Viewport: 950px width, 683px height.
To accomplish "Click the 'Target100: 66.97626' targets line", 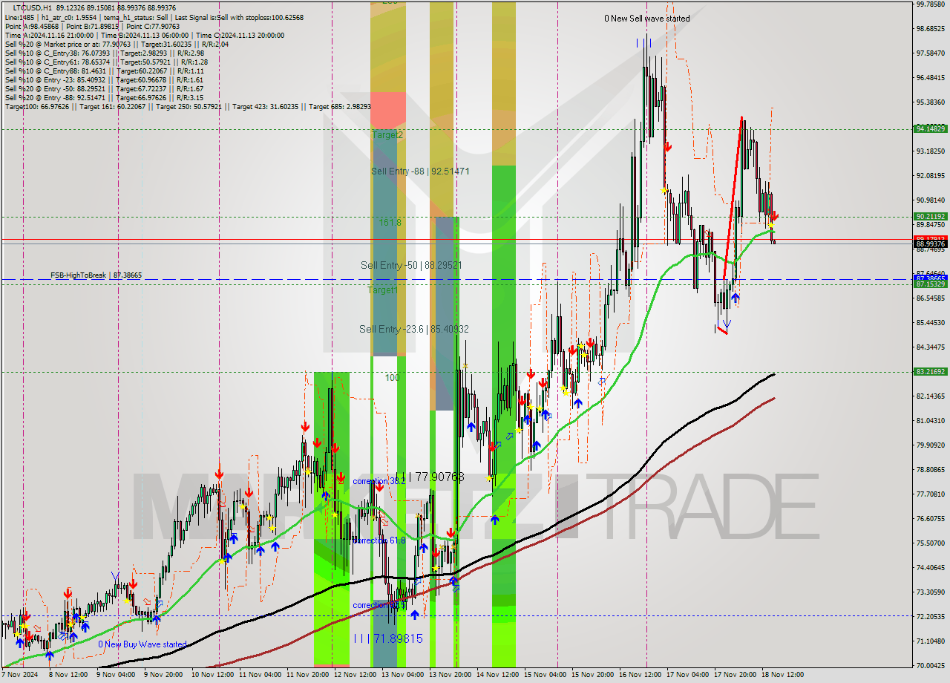I will 187,107.
